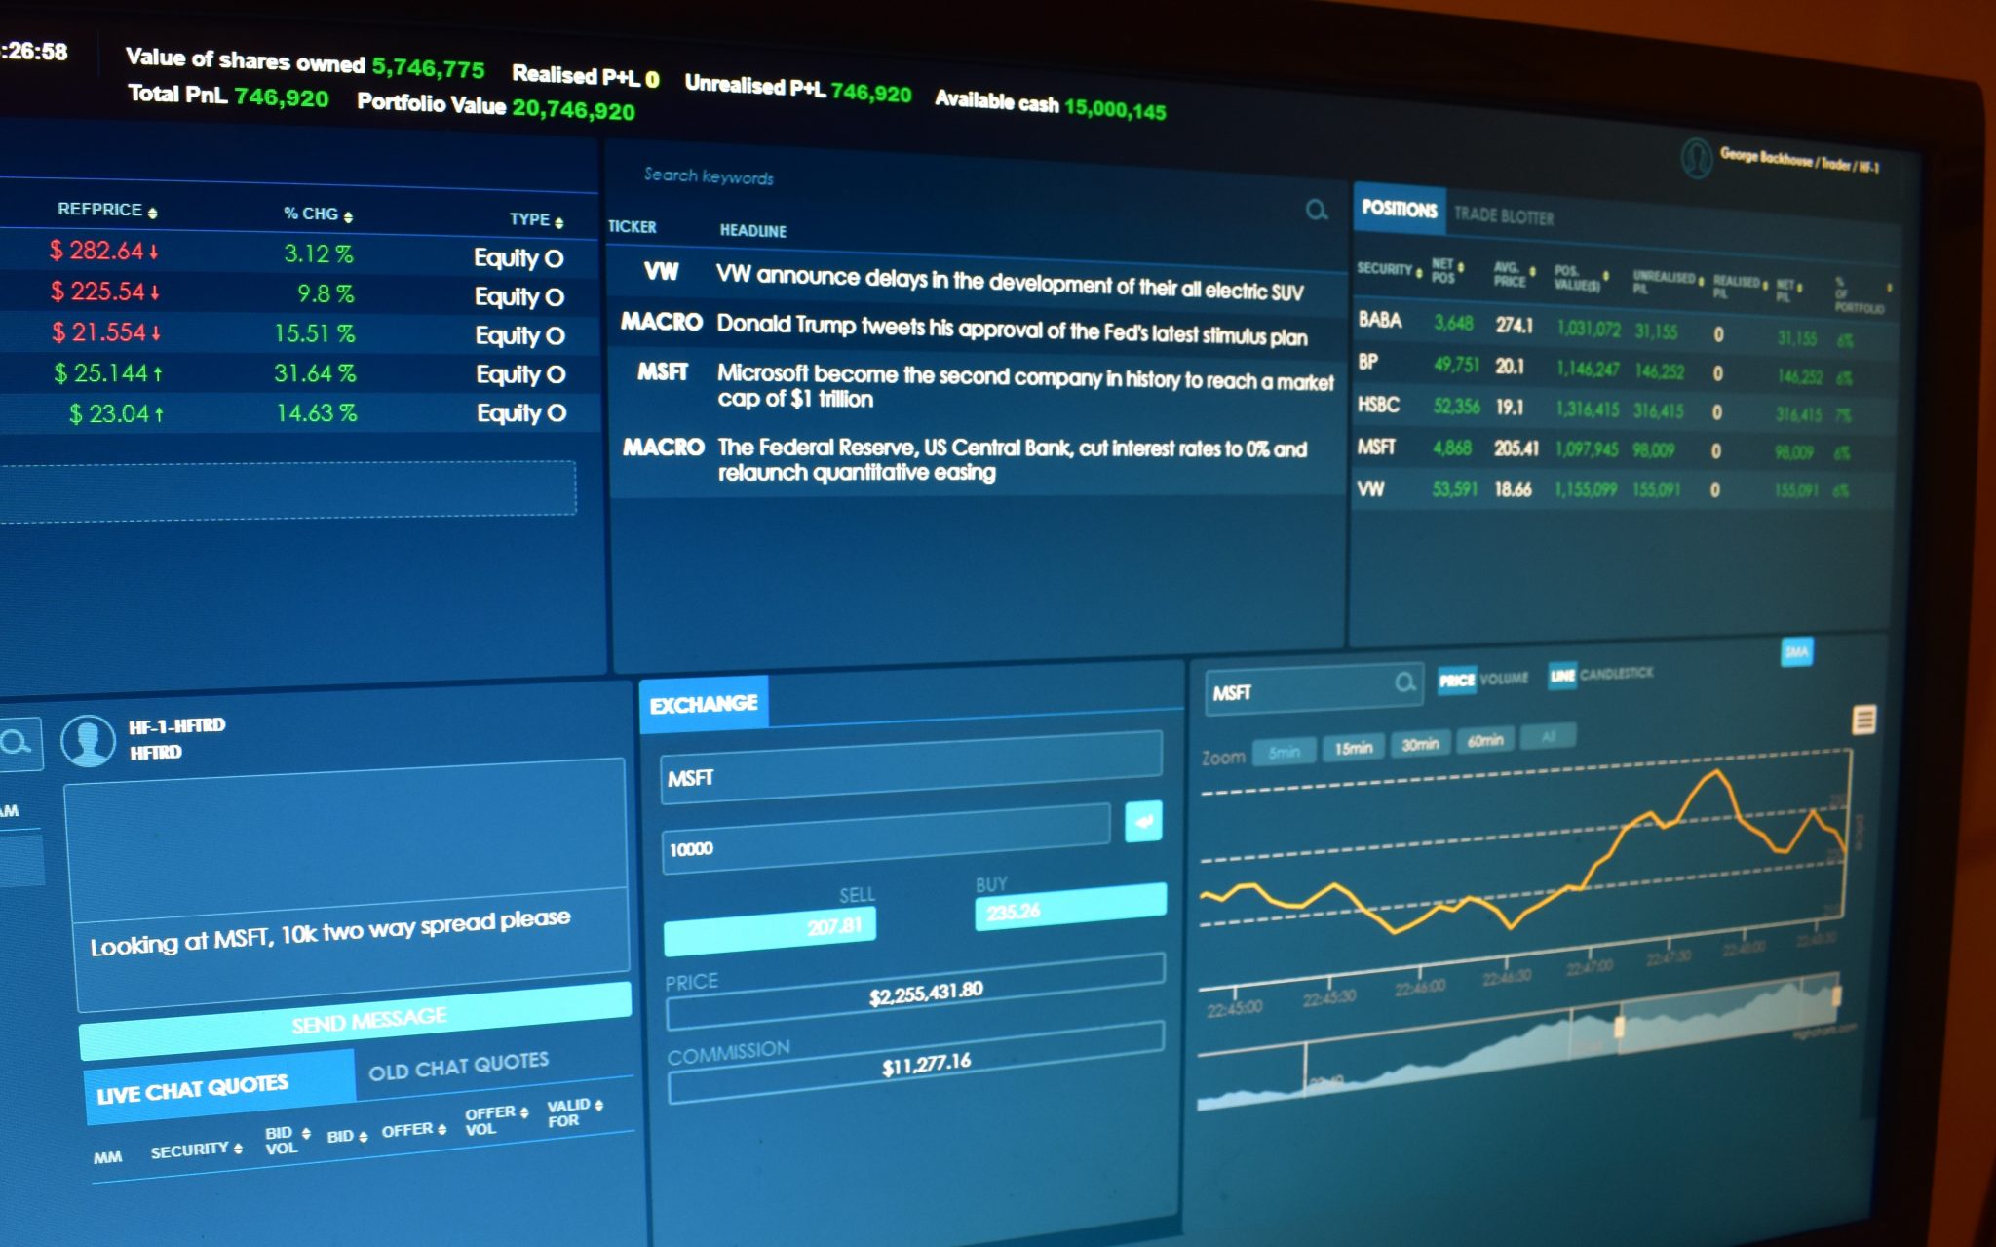
Task: Toggle the SMA indicator button
Action: pos(1796,652)
